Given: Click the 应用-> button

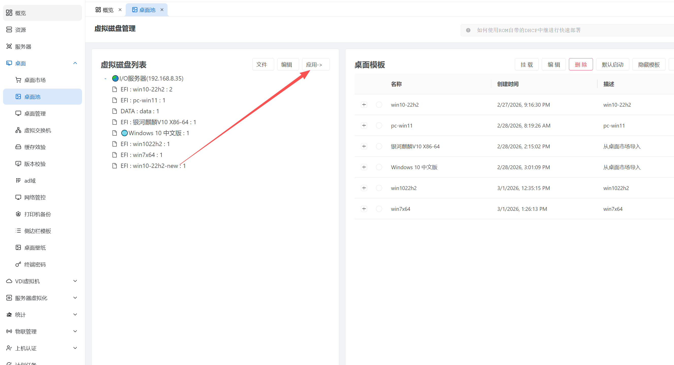Looking at the screenshot, I should point(316,65).
